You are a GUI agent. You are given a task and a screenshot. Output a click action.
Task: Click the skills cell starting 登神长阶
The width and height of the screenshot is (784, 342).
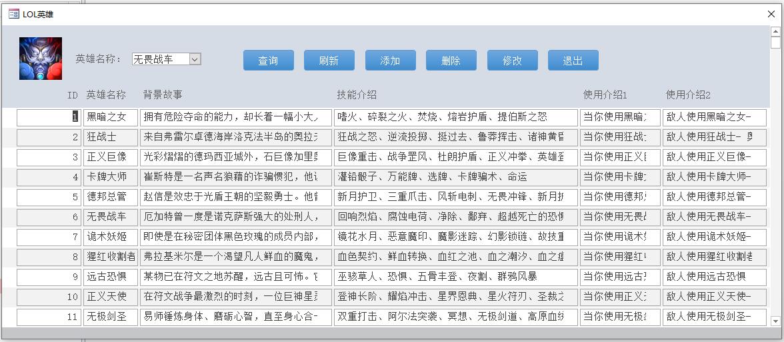pyautogui.click(x=456, y=297)
